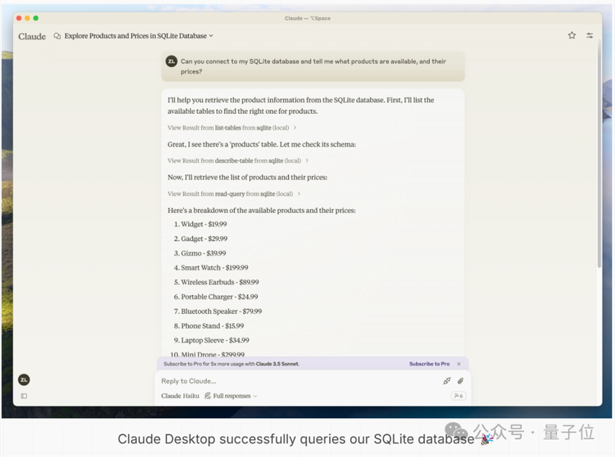Open the MCP plug connection icon

446,381
